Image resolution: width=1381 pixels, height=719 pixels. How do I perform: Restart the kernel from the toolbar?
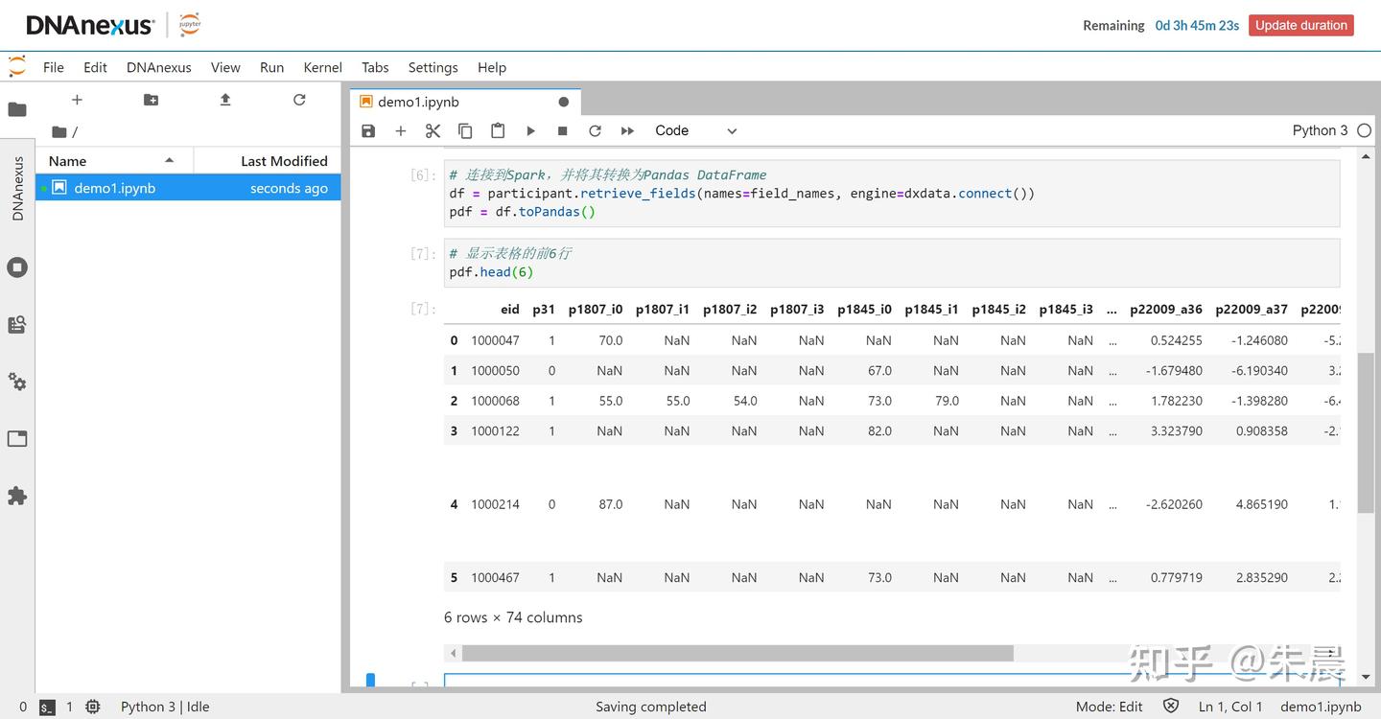click(595, 131)
